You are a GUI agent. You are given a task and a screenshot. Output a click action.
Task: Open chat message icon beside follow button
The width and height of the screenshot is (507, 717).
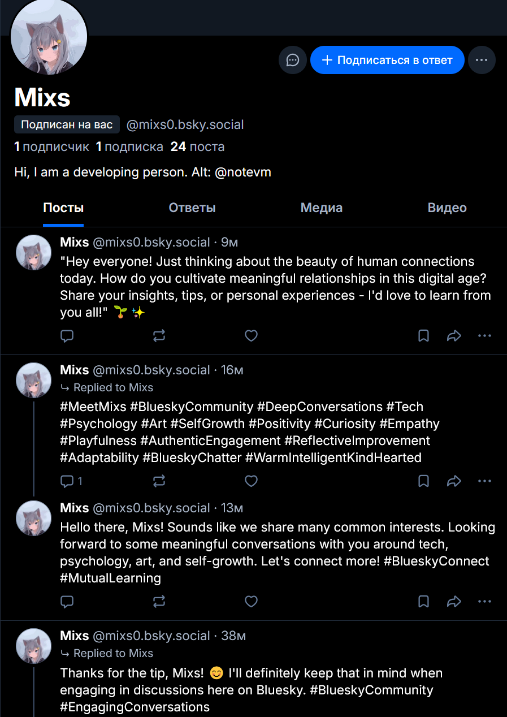pos(293,60)
